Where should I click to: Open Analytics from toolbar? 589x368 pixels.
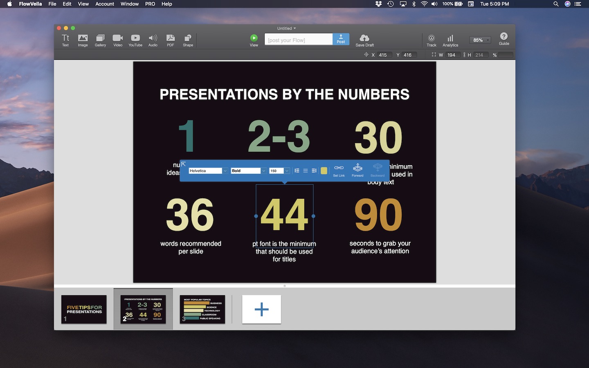pos(450,40)
